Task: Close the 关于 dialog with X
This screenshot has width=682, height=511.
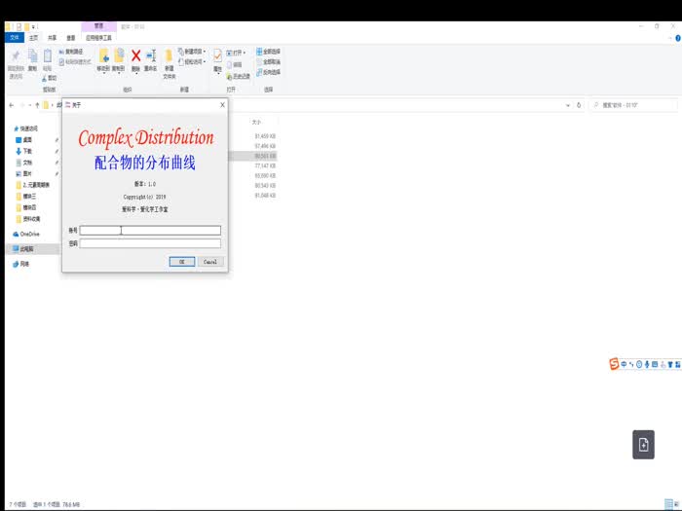Action: [222, 104]
